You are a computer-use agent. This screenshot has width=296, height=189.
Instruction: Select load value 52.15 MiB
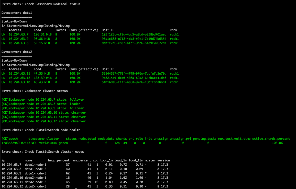pyautogui.click(x=42, y=43)
